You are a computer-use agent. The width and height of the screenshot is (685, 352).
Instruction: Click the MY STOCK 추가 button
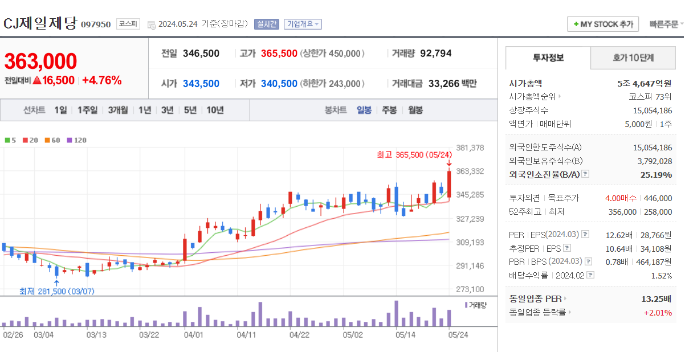[603, 24]
